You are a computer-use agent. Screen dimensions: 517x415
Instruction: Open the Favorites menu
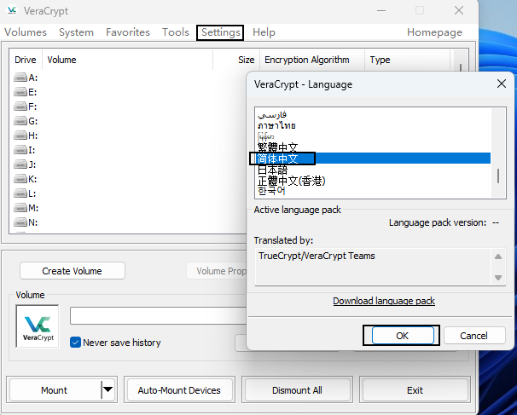coord(128,32)
